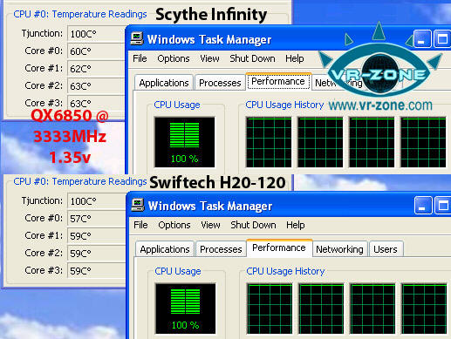This screenshot has height=339, width=451.
Task: Click the lower CPU Usage 100 % meter
Action: coord(186,308)
